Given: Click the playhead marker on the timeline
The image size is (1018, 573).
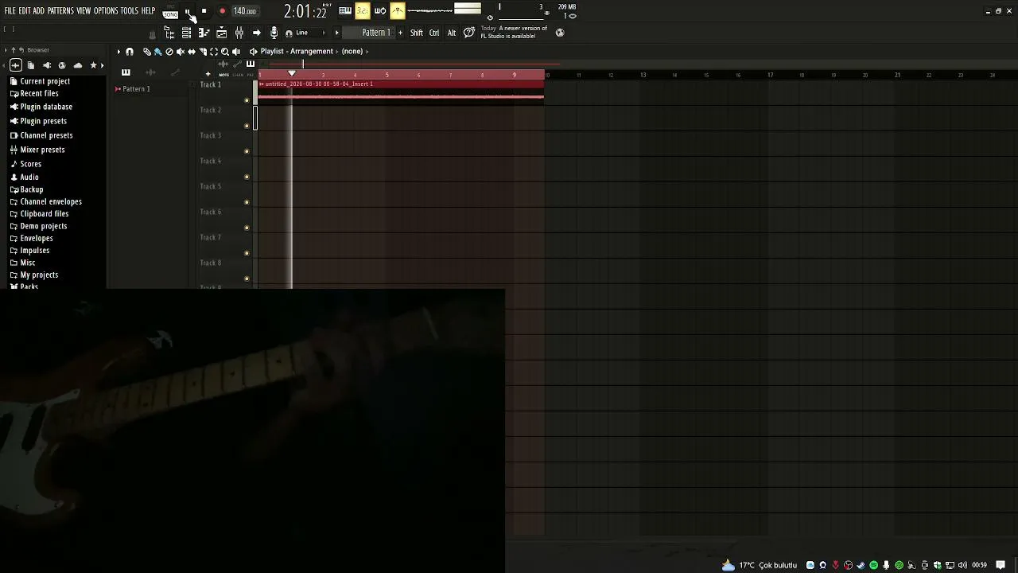Looking at the screenshot, I should (x=292, y=74).
